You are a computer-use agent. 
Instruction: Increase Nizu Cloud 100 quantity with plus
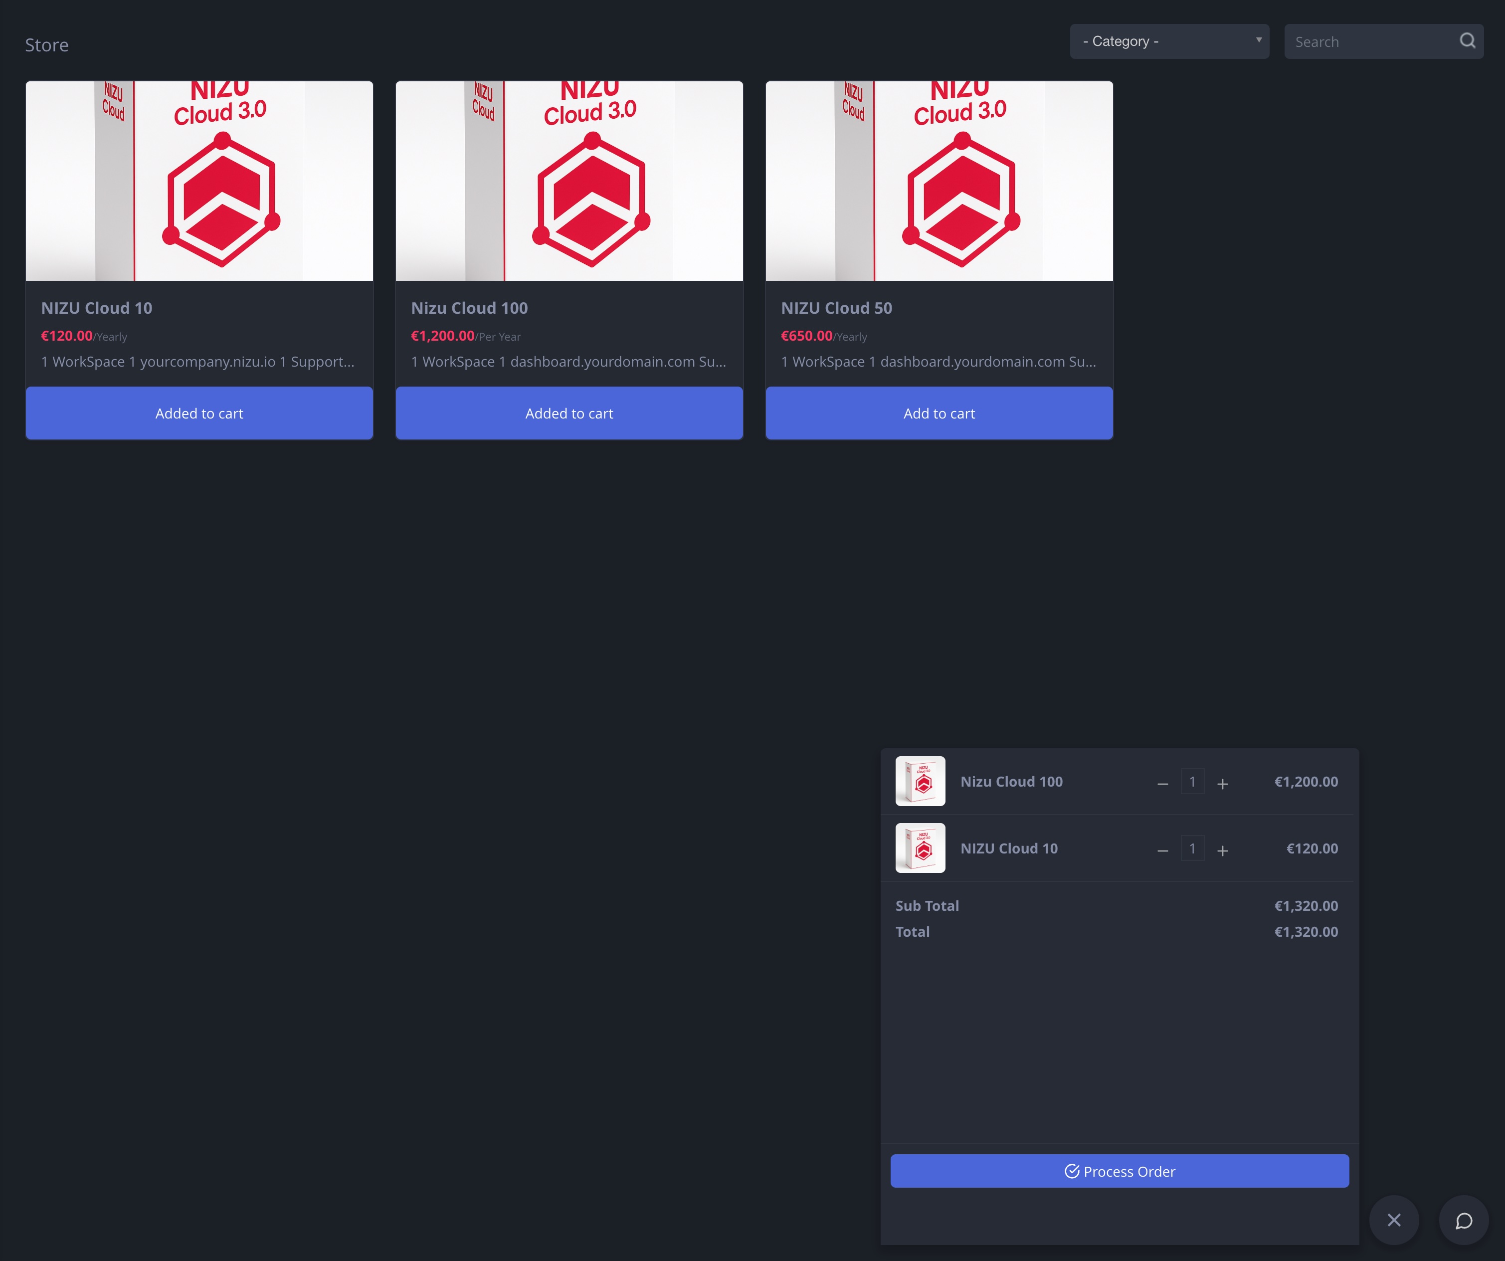pos(1223,784)
